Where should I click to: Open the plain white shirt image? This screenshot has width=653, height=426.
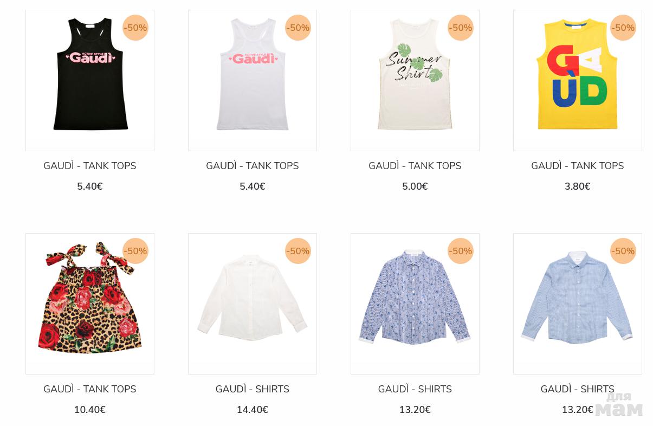coord(253,304)
